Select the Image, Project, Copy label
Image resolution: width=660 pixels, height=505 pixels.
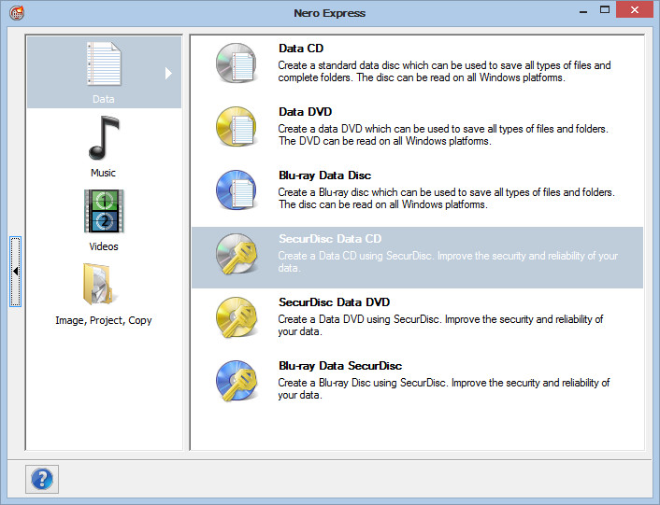pos(104,320)
